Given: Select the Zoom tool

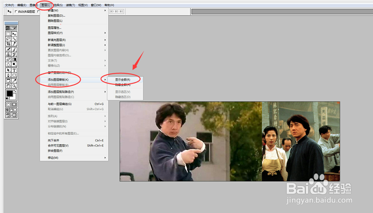Looking at the screenshot, I should click(x=14, y=86).
